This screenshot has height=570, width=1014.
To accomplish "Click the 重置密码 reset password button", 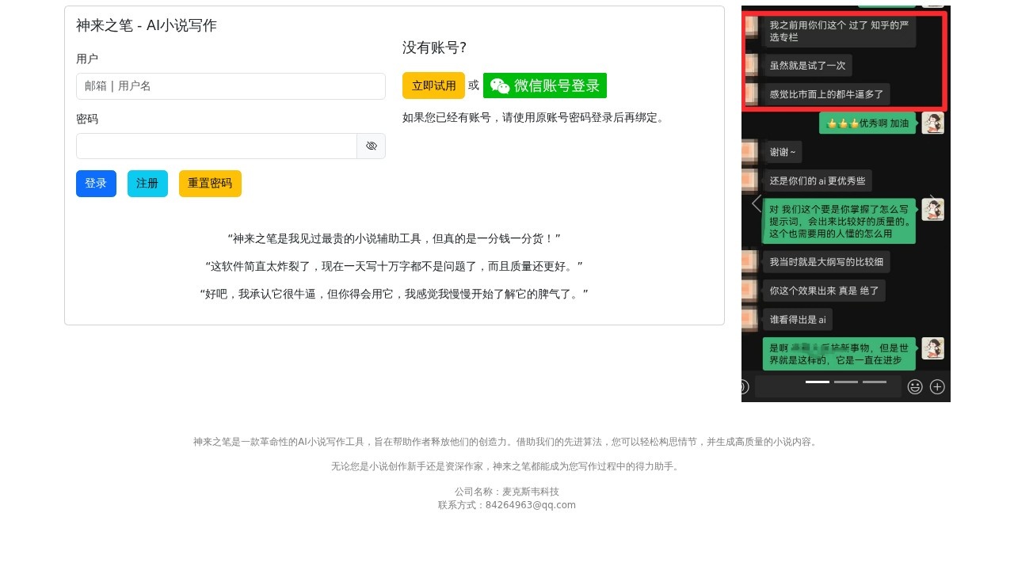I will (x=210, y=184).
